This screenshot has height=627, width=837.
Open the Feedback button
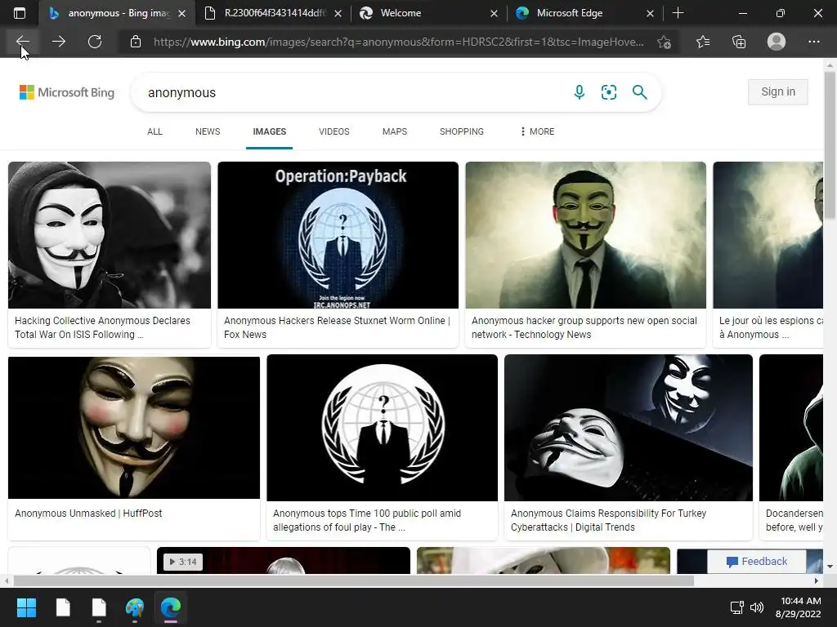pos(756,562)
